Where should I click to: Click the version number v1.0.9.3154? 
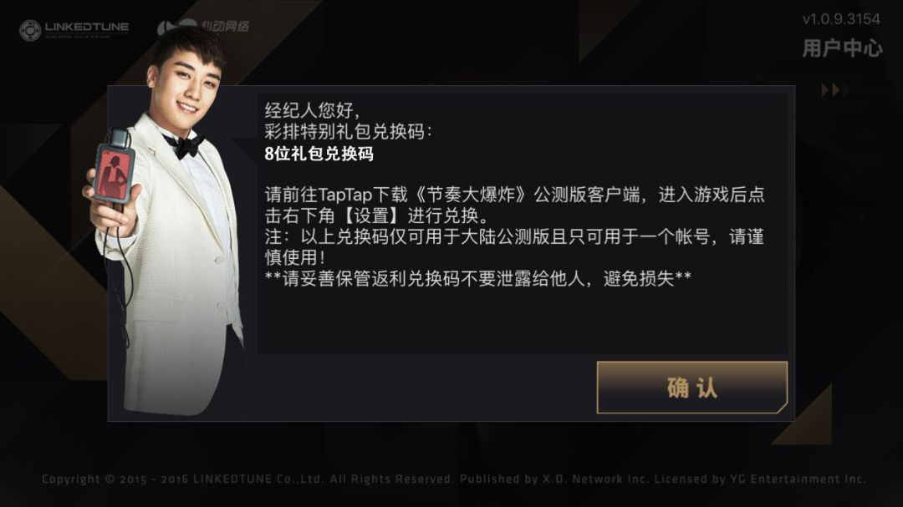[841, 19]
